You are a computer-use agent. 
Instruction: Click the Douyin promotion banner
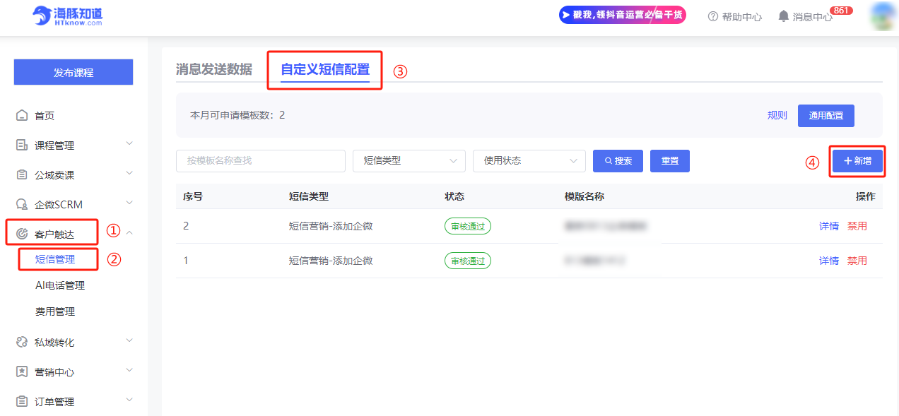coord(623,15)
